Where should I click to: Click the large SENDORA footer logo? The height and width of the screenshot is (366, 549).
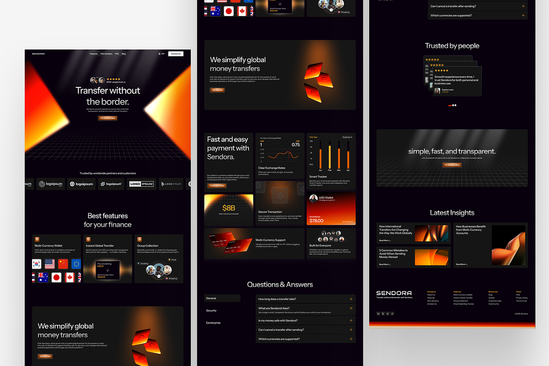(394, 293)
